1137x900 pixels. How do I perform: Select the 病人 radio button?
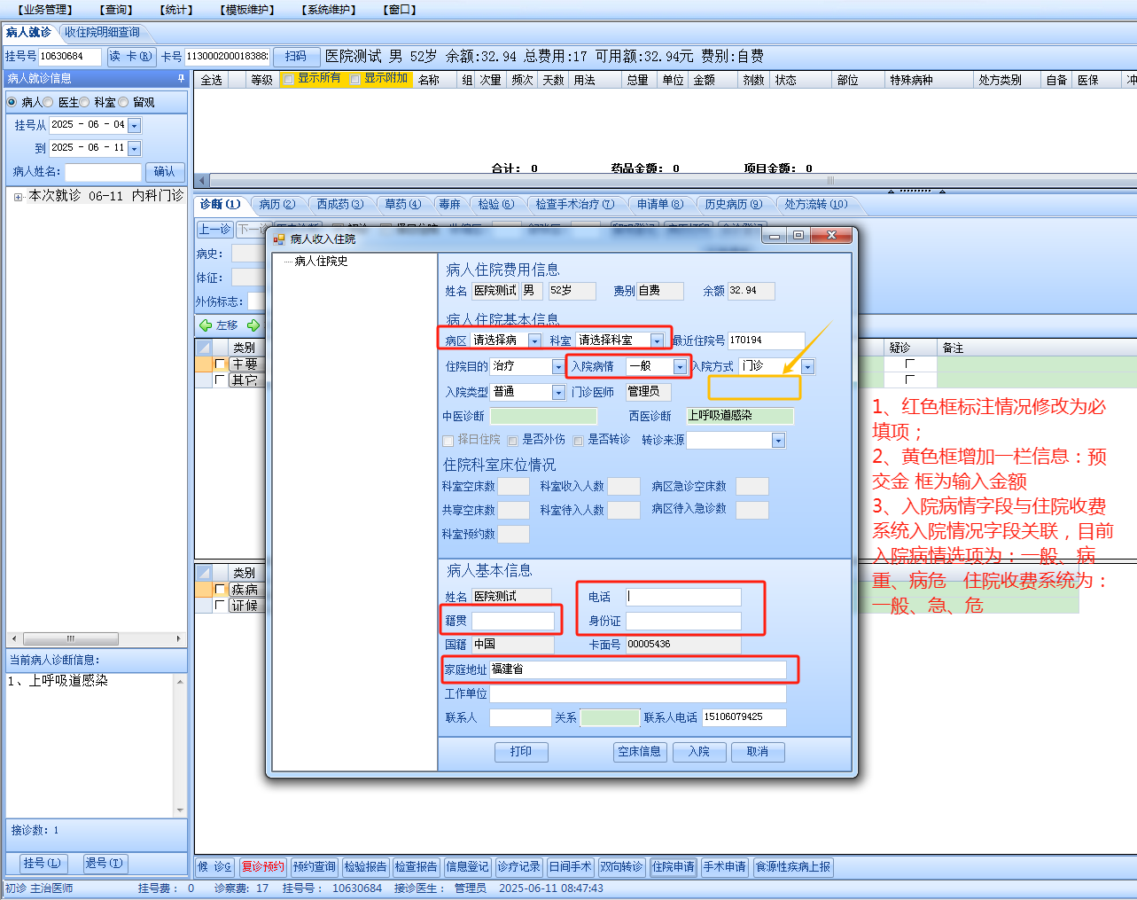point(12,102)
